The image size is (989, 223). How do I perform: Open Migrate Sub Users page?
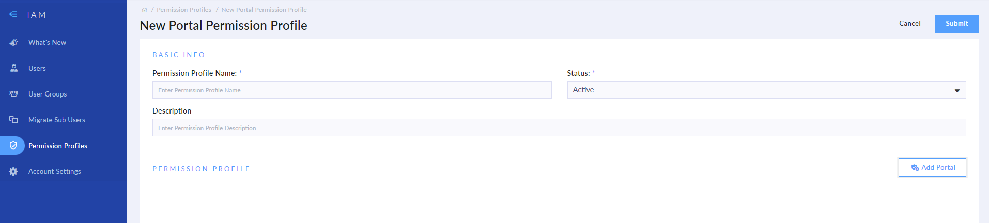click(57, 120)
